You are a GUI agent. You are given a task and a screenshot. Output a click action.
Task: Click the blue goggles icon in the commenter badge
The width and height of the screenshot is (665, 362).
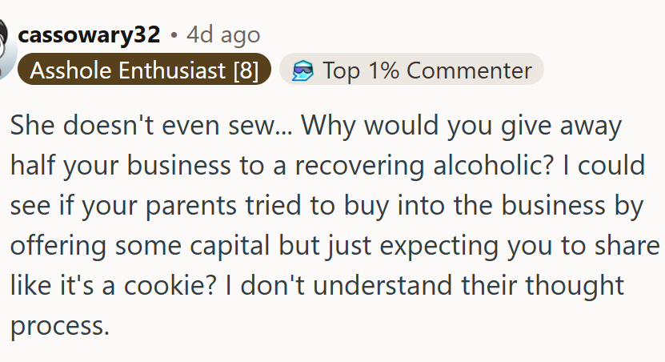click(302, 70)
